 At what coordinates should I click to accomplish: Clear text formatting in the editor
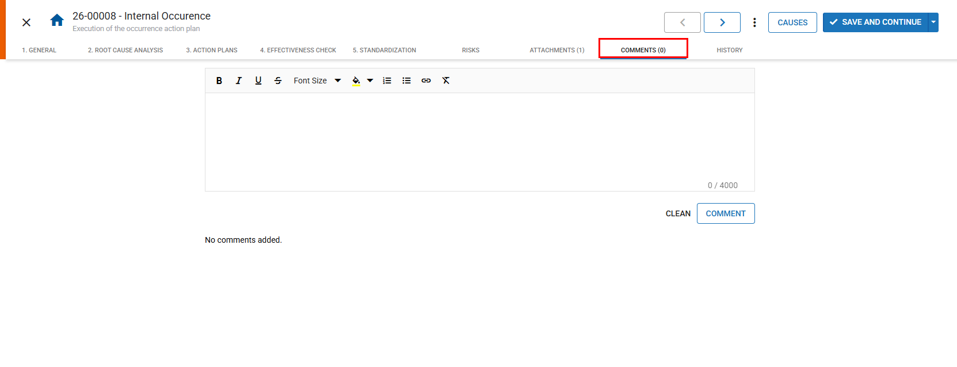tap(446, 81)
